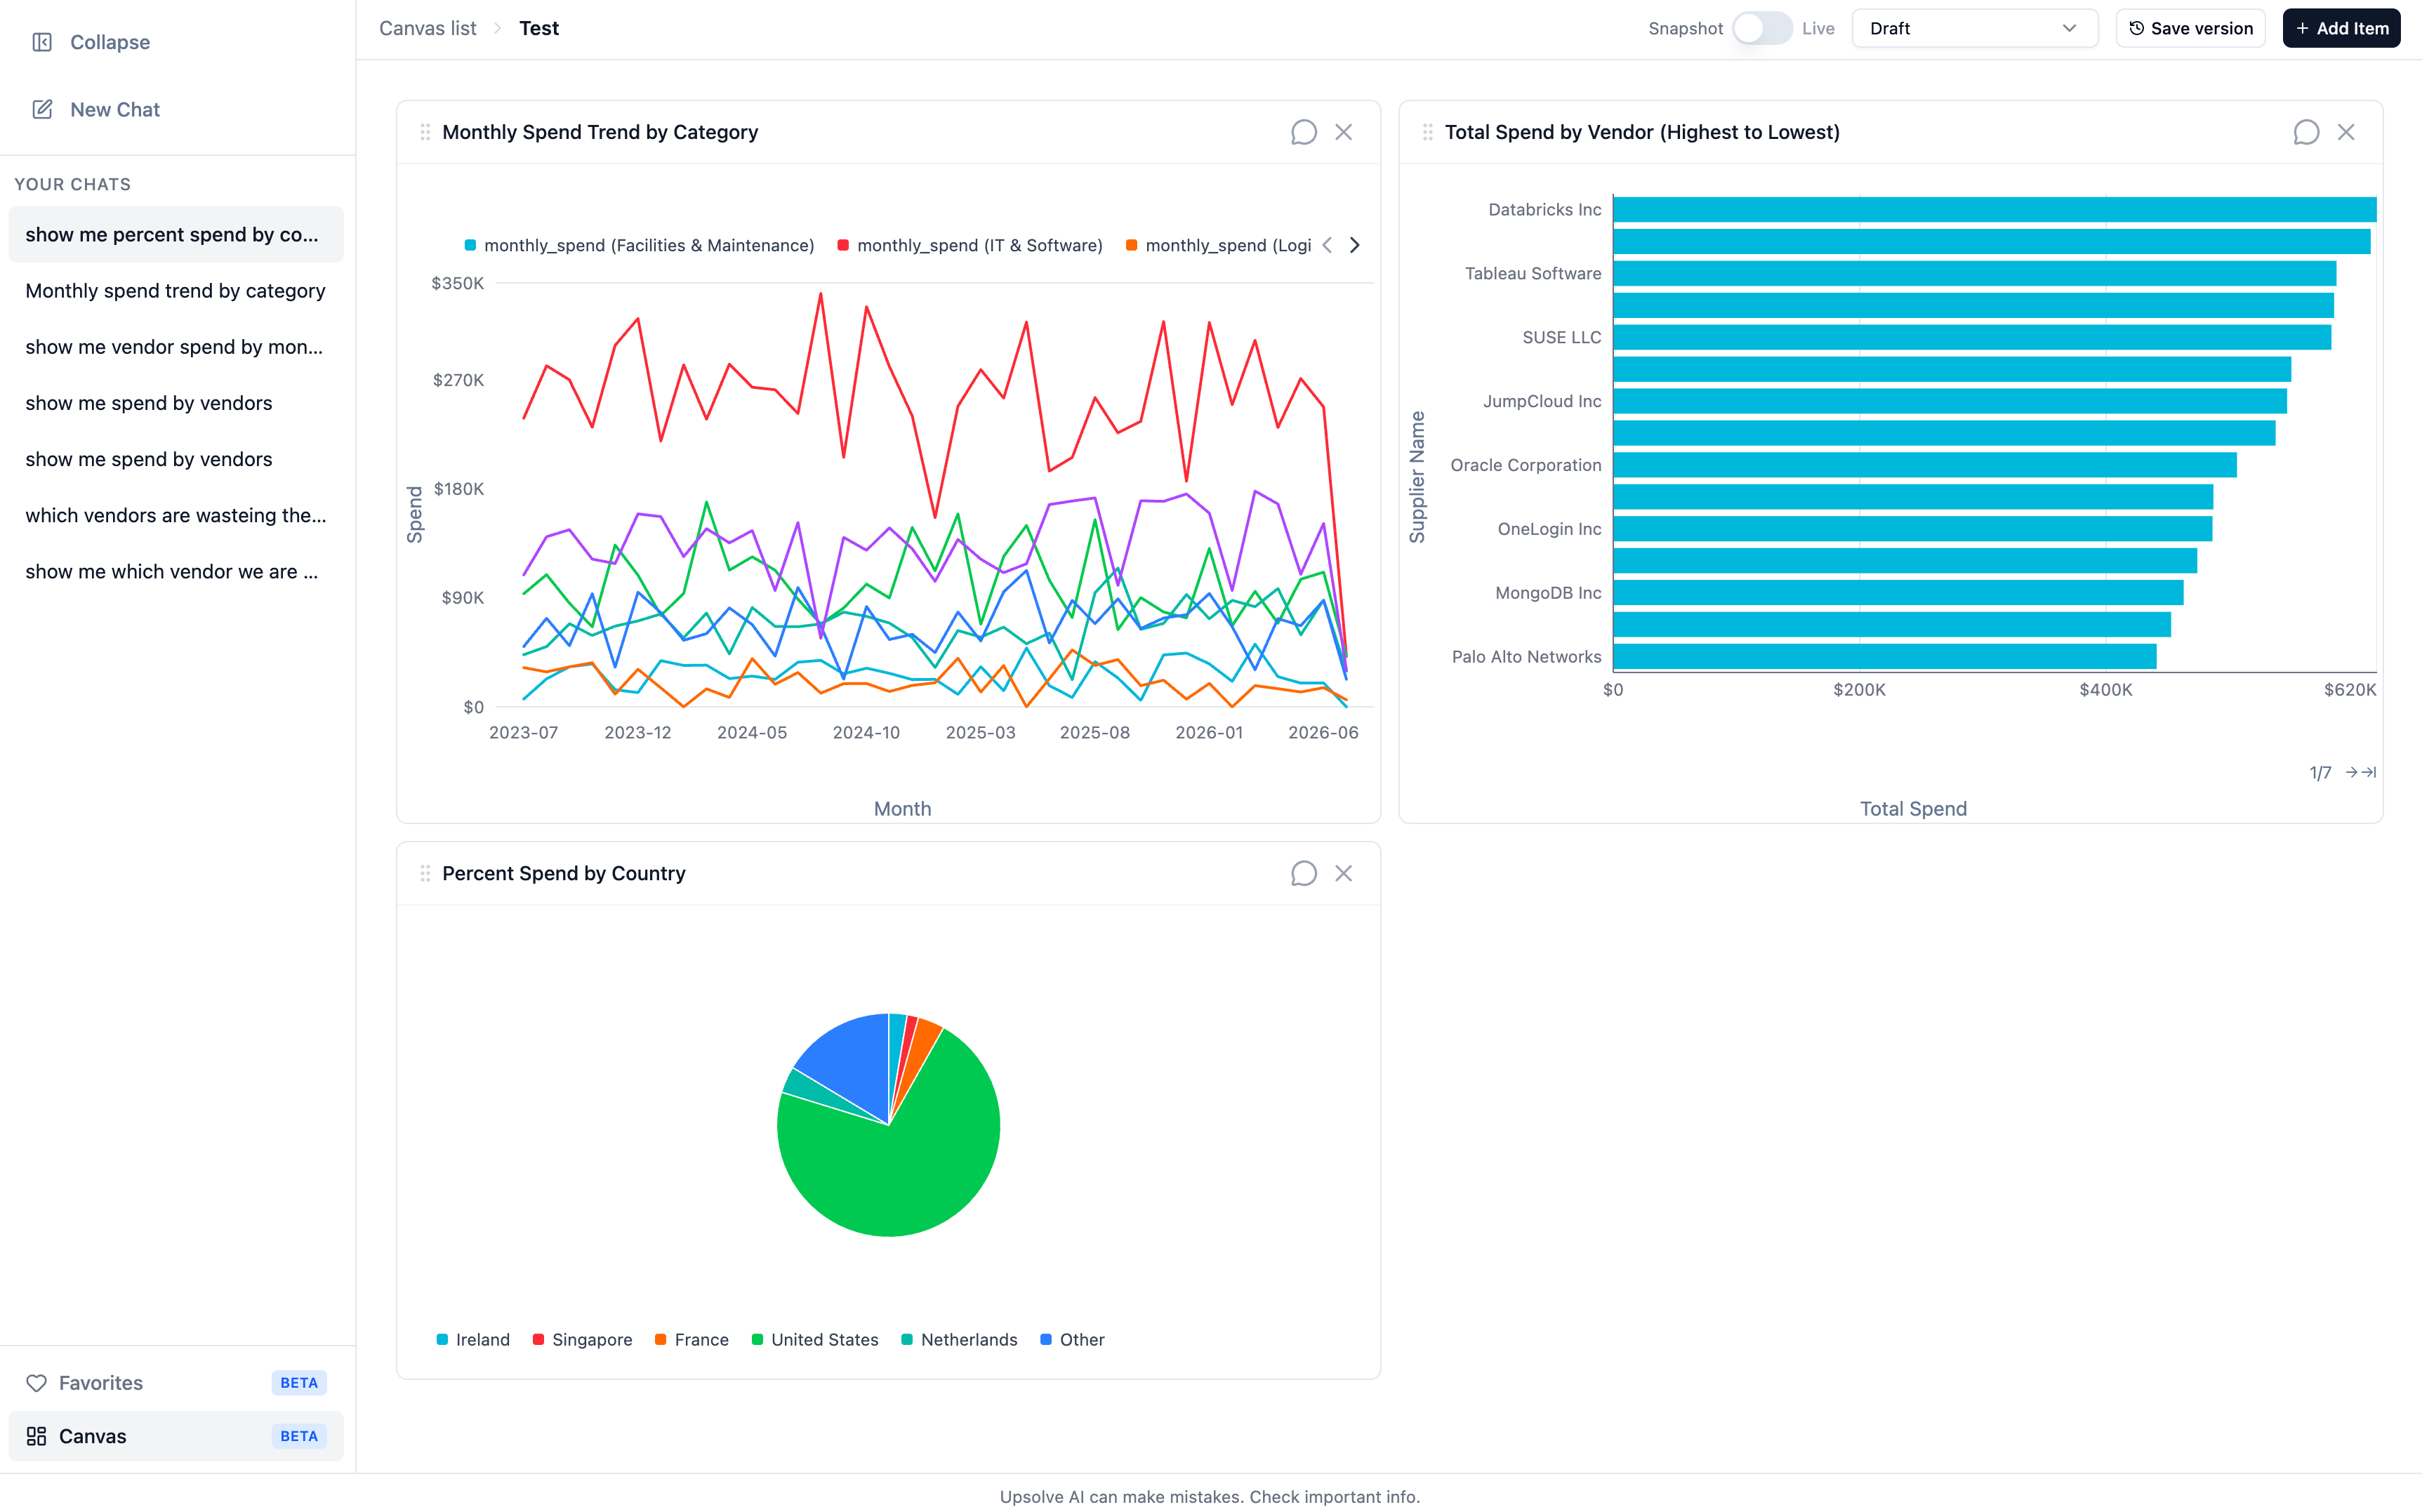
Task: Click the 'Monthly Spend Trend by Category' title
Action: [x=600, y=132]
